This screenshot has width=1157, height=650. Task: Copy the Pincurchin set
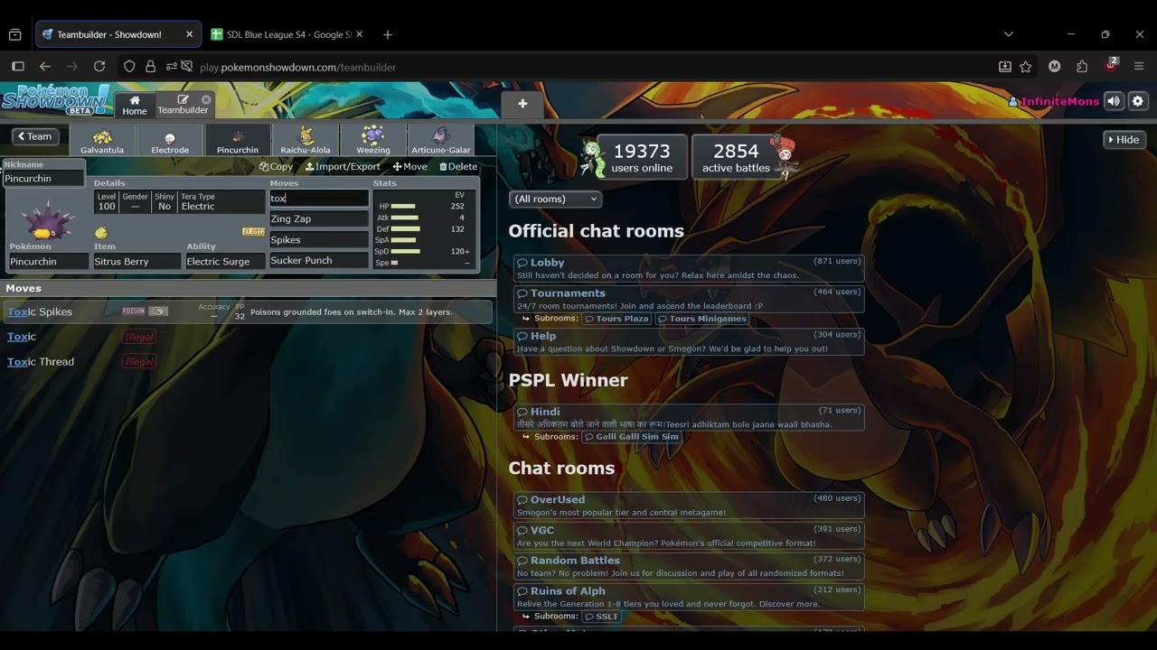click(x=277, y=166)
